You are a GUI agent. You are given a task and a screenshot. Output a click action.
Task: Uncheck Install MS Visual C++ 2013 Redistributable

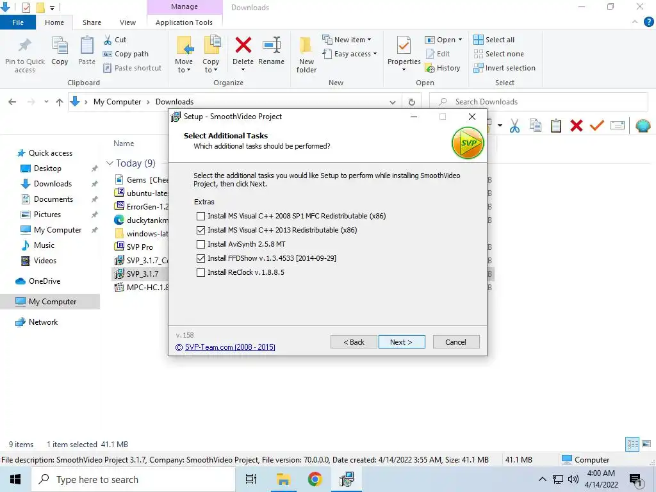point(201,230)
